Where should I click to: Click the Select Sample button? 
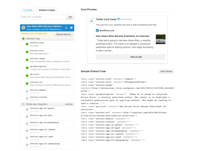point(166,71)
